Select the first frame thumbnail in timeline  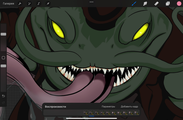point(86,113)
